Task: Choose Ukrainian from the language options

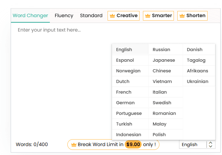Action: 198,82
